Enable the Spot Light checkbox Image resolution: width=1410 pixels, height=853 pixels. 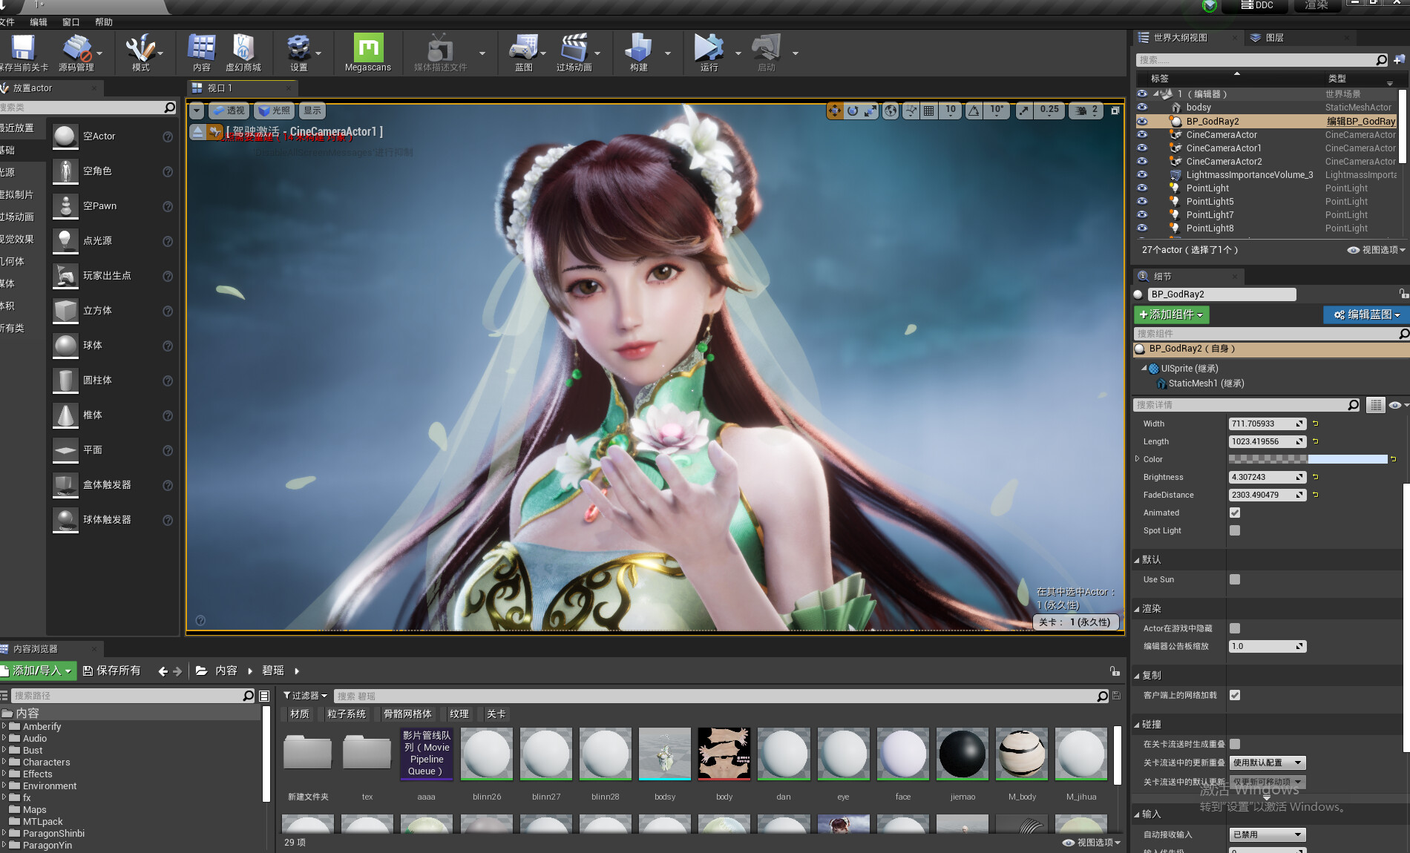[1235, 530]
